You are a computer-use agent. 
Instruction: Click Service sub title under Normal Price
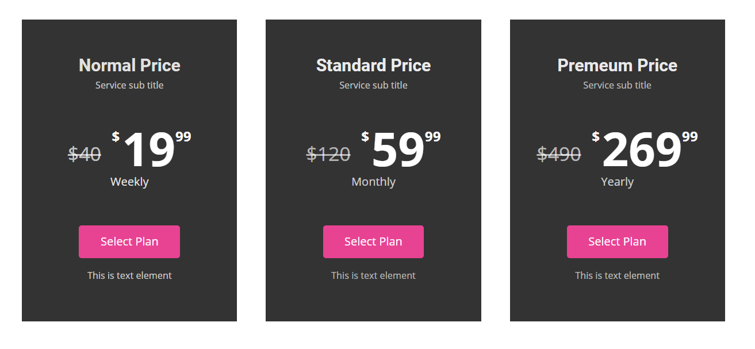(x=129, y=85)
